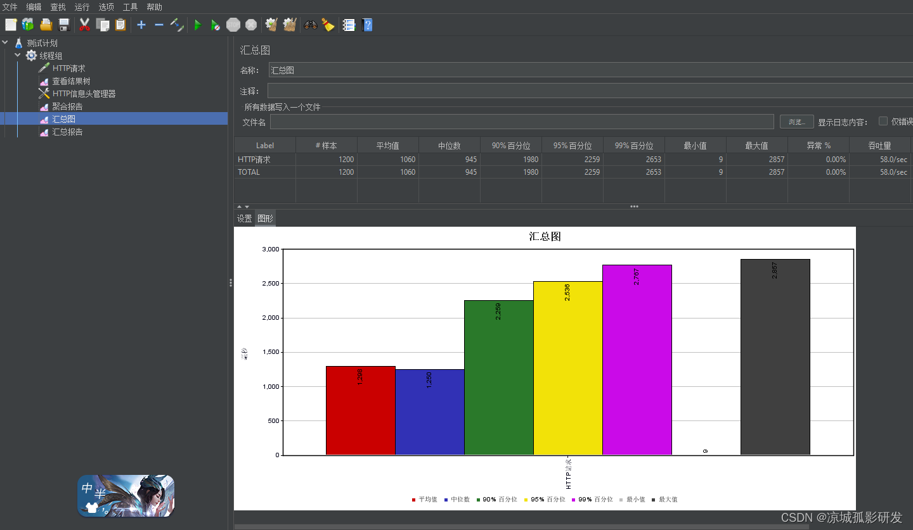Open the Templates icon in toolbar
Screen dimensions: 913x530
tap(28, 25)
